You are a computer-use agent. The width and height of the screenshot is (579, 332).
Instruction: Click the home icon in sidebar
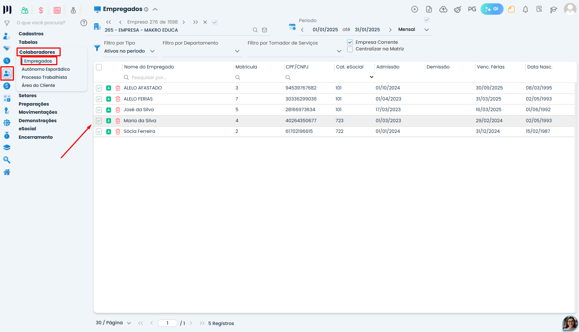[x=7, y=172]
